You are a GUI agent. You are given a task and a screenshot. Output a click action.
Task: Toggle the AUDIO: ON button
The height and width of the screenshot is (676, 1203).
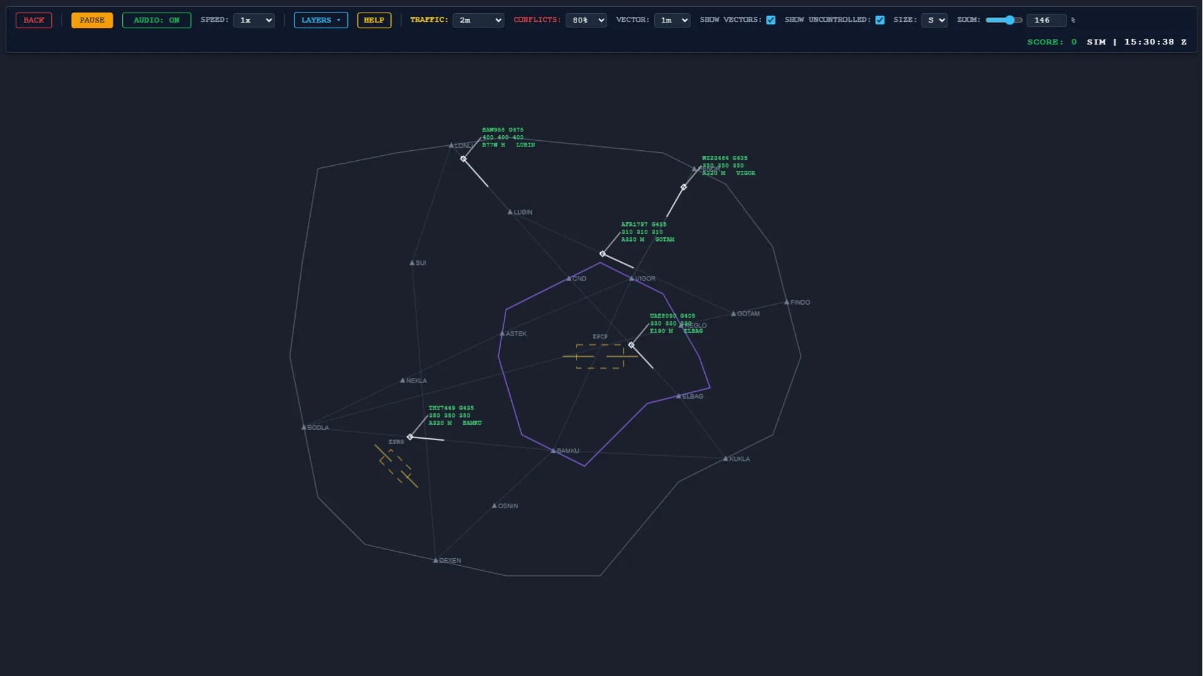tap(157, 20)
